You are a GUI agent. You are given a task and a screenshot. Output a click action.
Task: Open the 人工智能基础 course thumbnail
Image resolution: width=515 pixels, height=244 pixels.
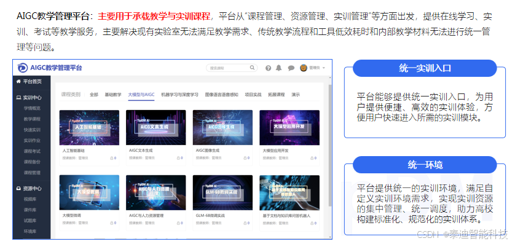point(89,127)
